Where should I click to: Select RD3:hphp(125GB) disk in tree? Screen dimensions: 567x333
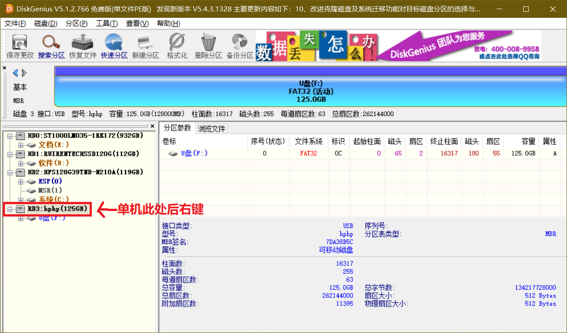57,209
